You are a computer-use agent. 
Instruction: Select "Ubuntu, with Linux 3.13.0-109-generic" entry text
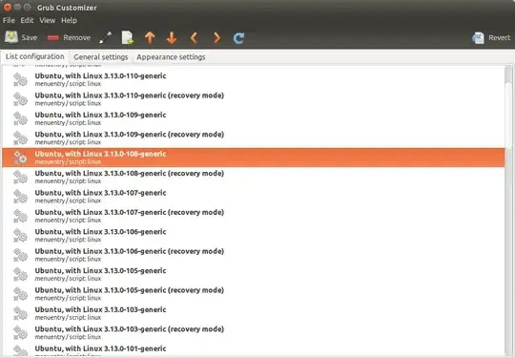(x=100, y=115)
